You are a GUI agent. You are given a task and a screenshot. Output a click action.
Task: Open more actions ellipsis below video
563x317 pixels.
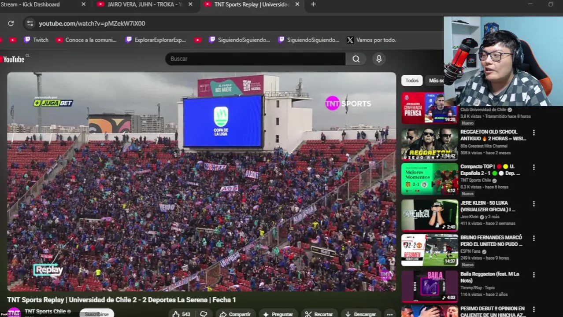[x=389, y=314]
